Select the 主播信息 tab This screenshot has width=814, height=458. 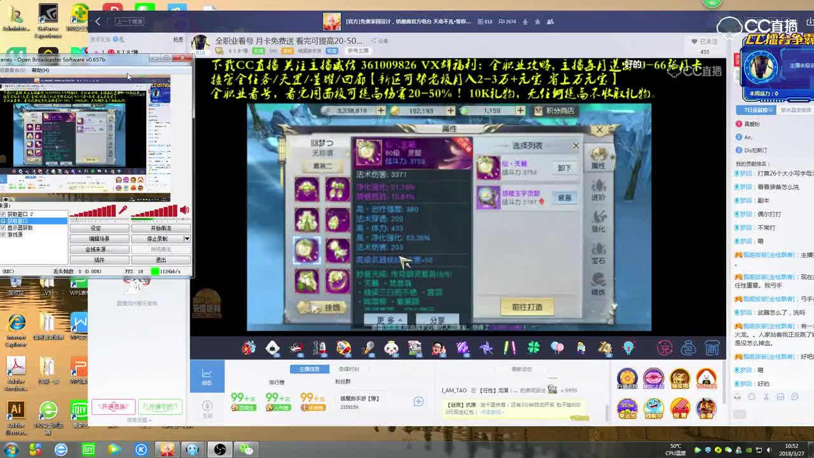[x=310, y=369]
